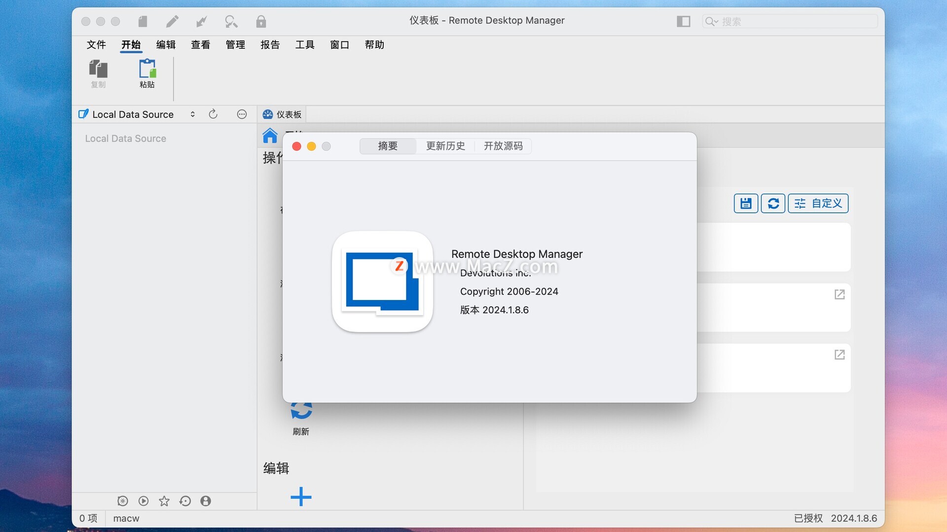Click the Paste clipboard icon in ribbon
Viewport: 947px width, 532px height.
[147, 69]
